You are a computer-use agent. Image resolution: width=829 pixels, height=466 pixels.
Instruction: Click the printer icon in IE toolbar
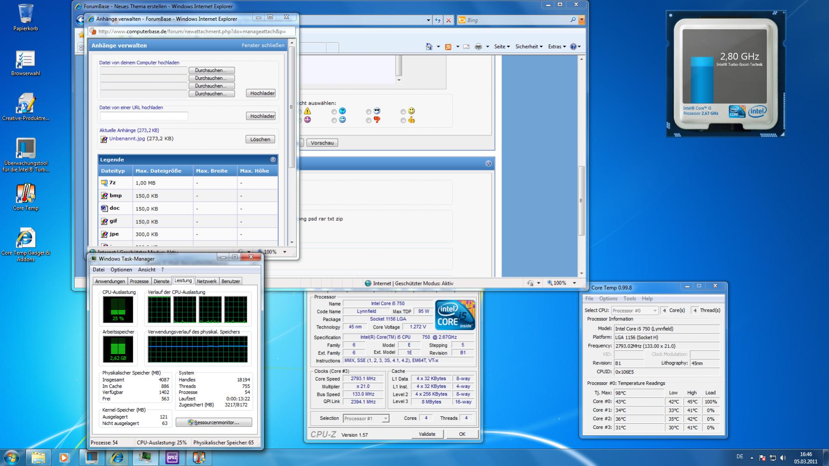coord(478,47)
